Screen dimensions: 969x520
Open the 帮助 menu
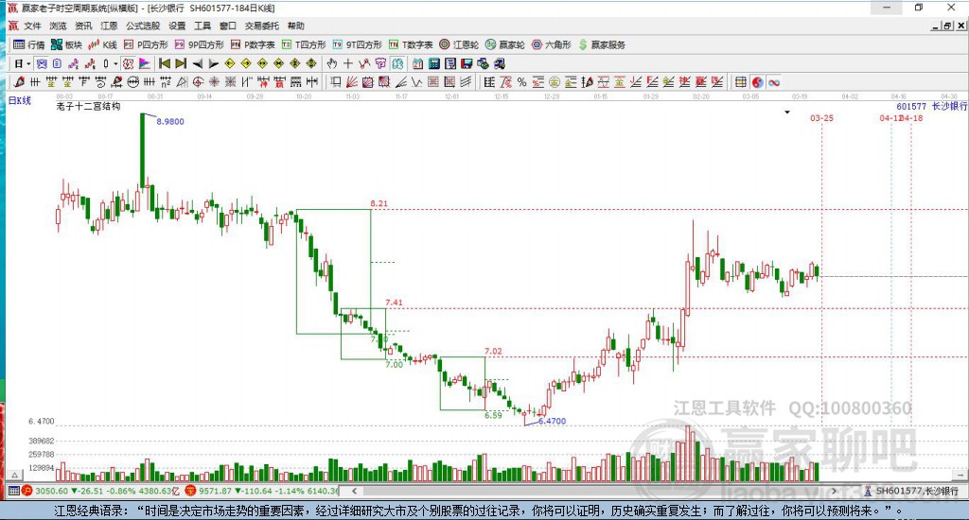296,26
